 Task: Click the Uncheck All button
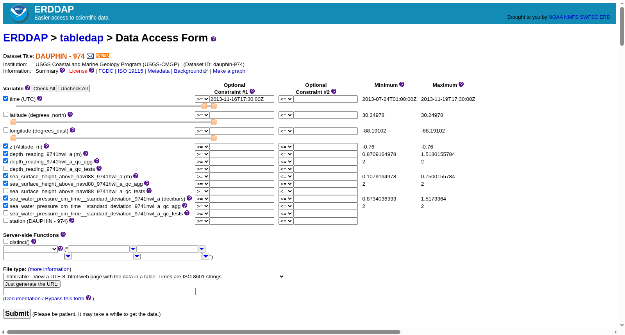(x=74, y=89)
